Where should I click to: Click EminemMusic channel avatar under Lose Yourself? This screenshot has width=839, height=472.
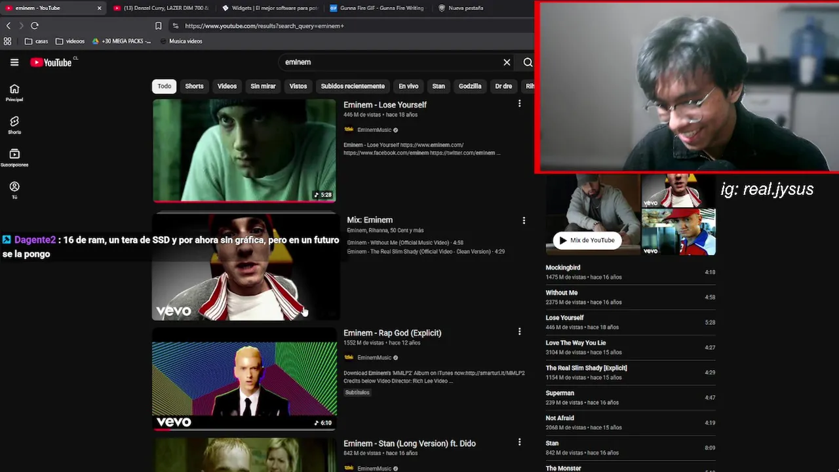349,130
